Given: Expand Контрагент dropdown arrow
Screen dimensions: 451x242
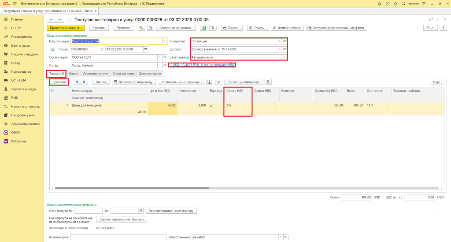Looking at the screenshot, I should pyautogui.click(x=279, y=41).
